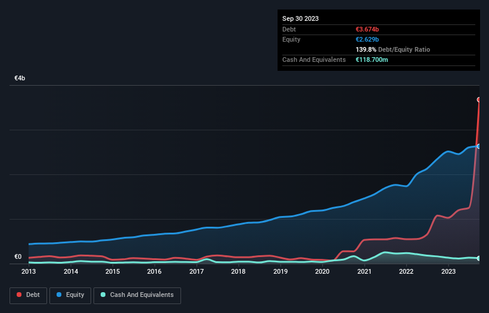Viewport: 489px width, 313px height.
Task: Click the 2013 x-axis label
Action: (x=29, y=271)
